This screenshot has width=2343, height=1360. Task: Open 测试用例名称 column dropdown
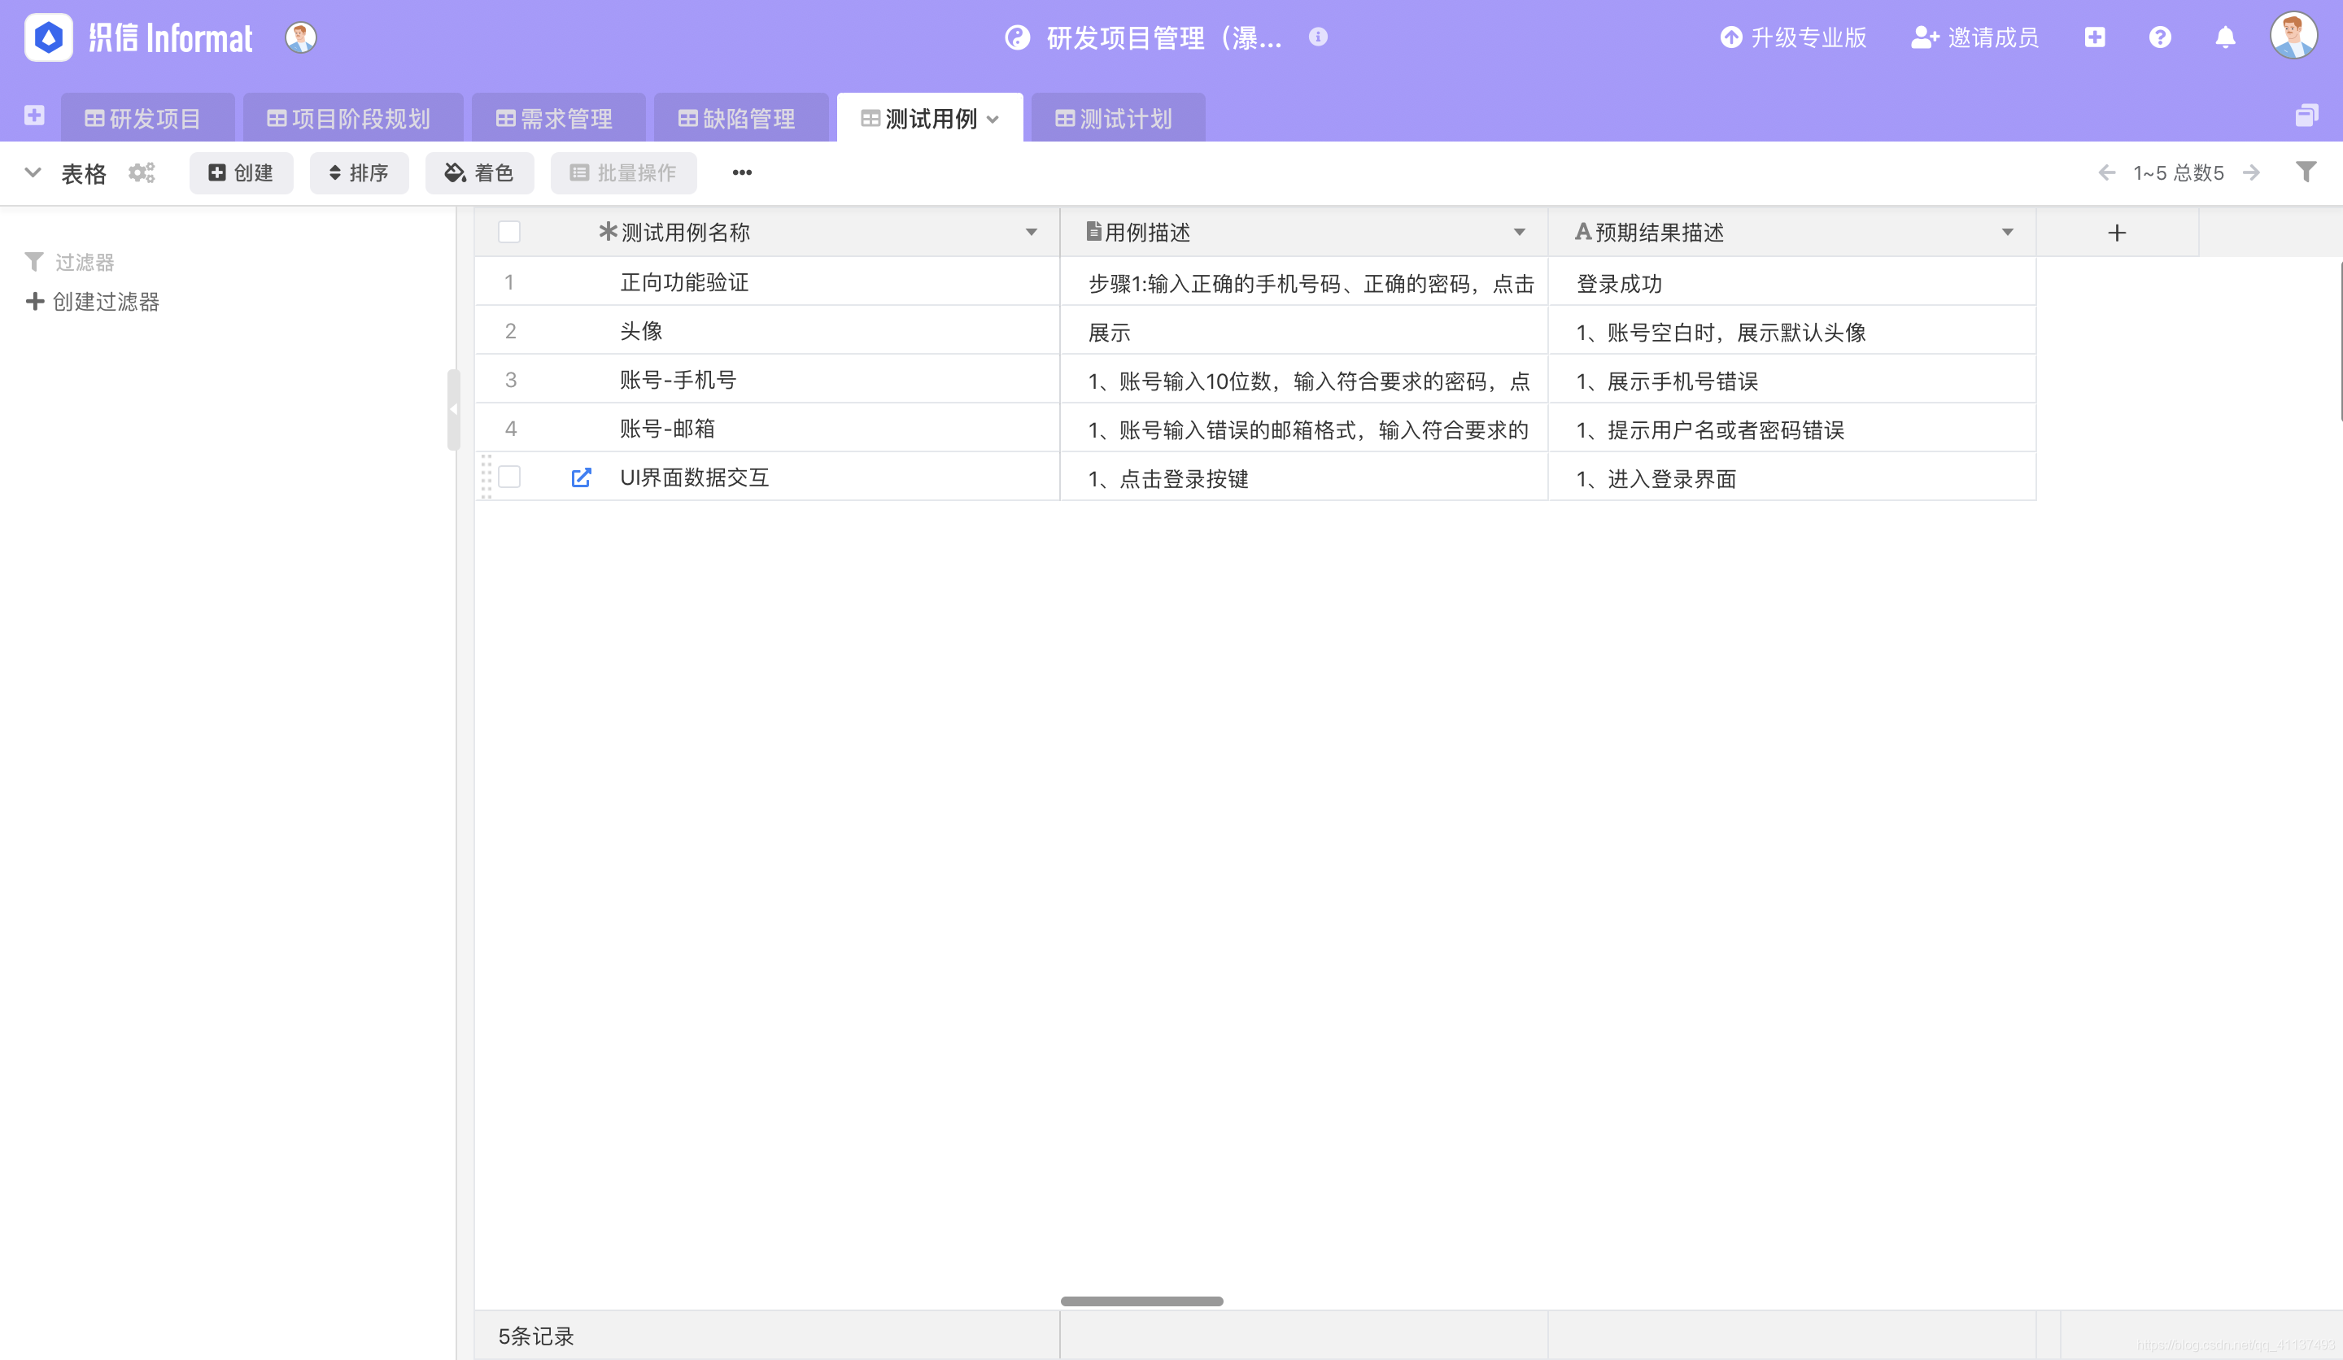pyautogui.click(x=1031, y=233)
